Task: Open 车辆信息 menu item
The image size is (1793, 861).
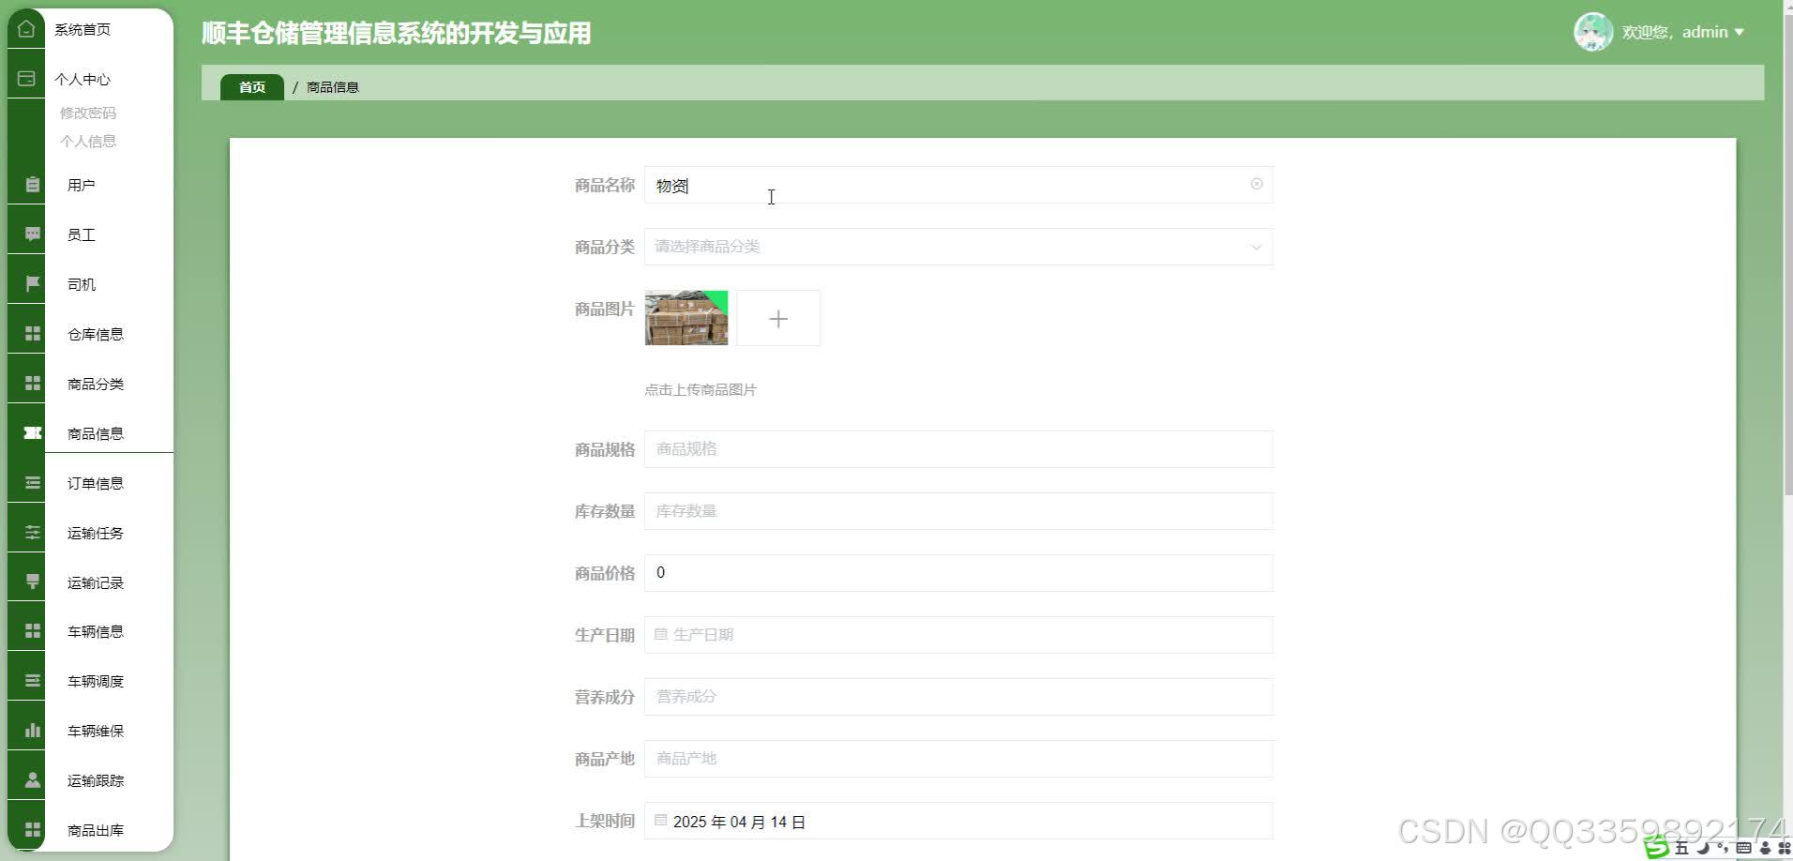Action: point(96,631)
